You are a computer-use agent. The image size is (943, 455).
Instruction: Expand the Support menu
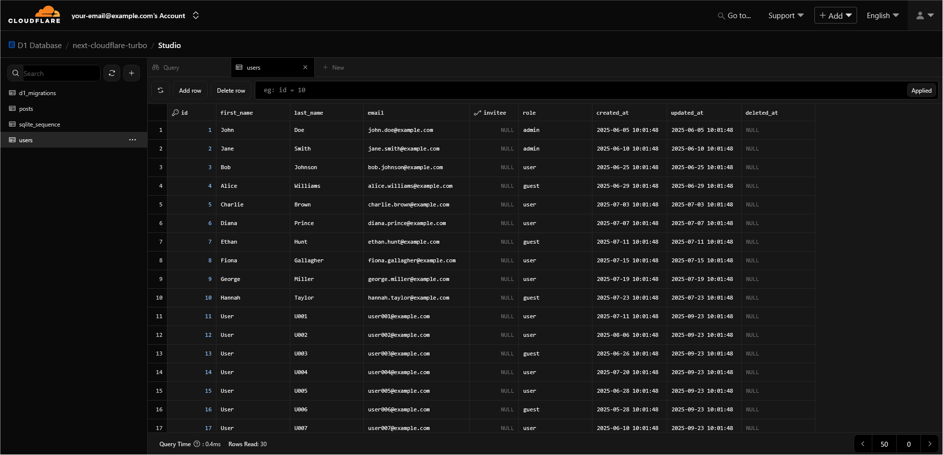(x=786, y=16)
